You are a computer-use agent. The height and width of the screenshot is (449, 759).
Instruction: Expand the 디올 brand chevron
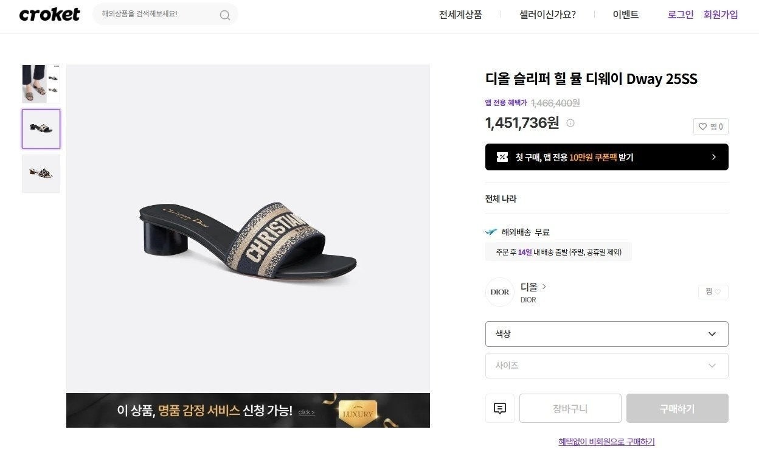[x=544, y=287]
